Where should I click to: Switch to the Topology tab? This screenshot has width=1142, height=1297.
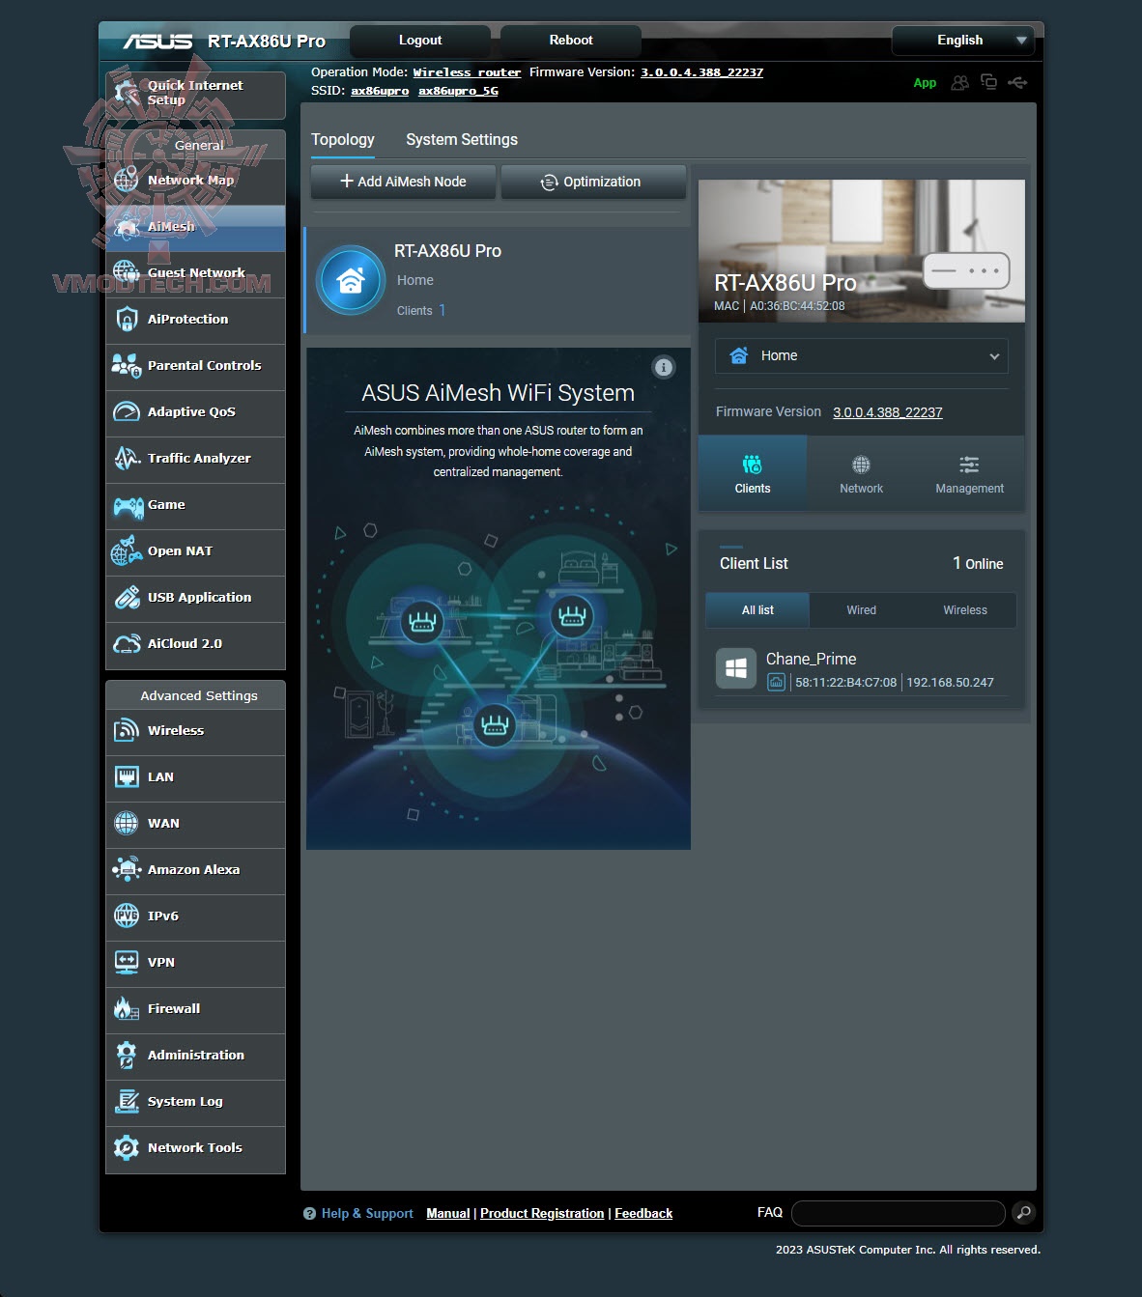(343, 139)
